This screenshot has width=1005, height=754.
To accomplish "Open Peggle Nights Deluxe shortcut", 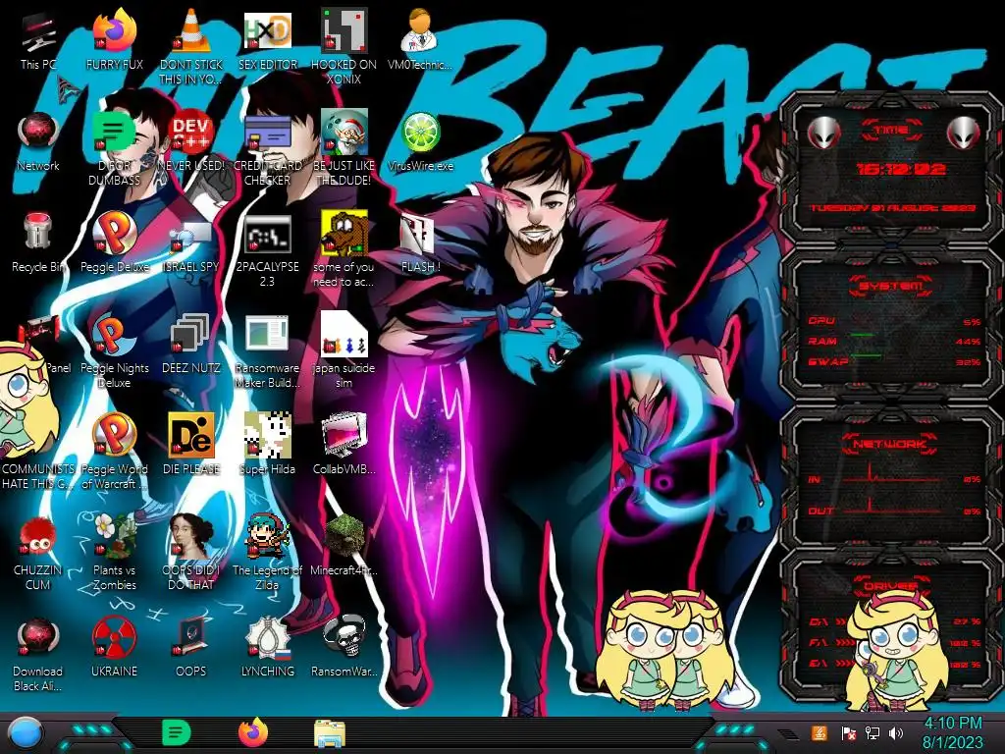I will pos(114,351).
